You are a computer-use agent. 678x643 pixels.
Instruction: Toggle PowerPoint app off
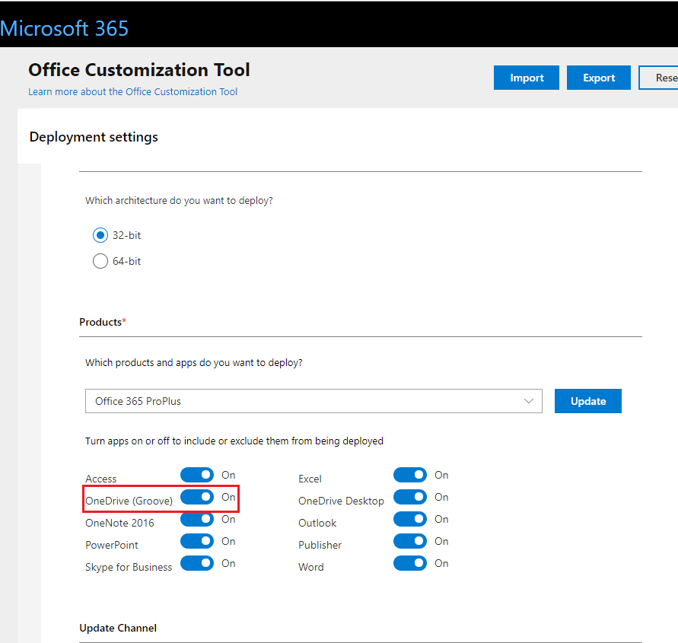[x=197, y=541]
